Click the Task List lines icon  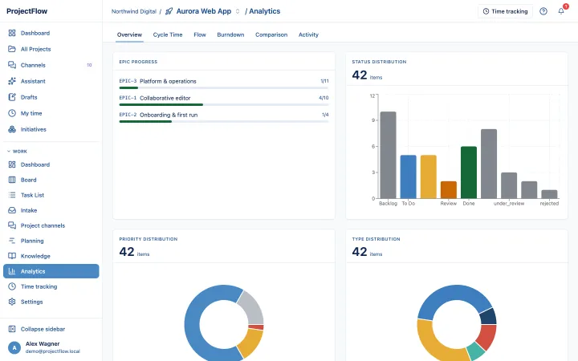click(12, 195)
